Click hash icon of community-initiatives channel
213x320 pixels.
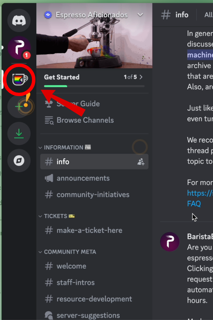pos(49,195)
